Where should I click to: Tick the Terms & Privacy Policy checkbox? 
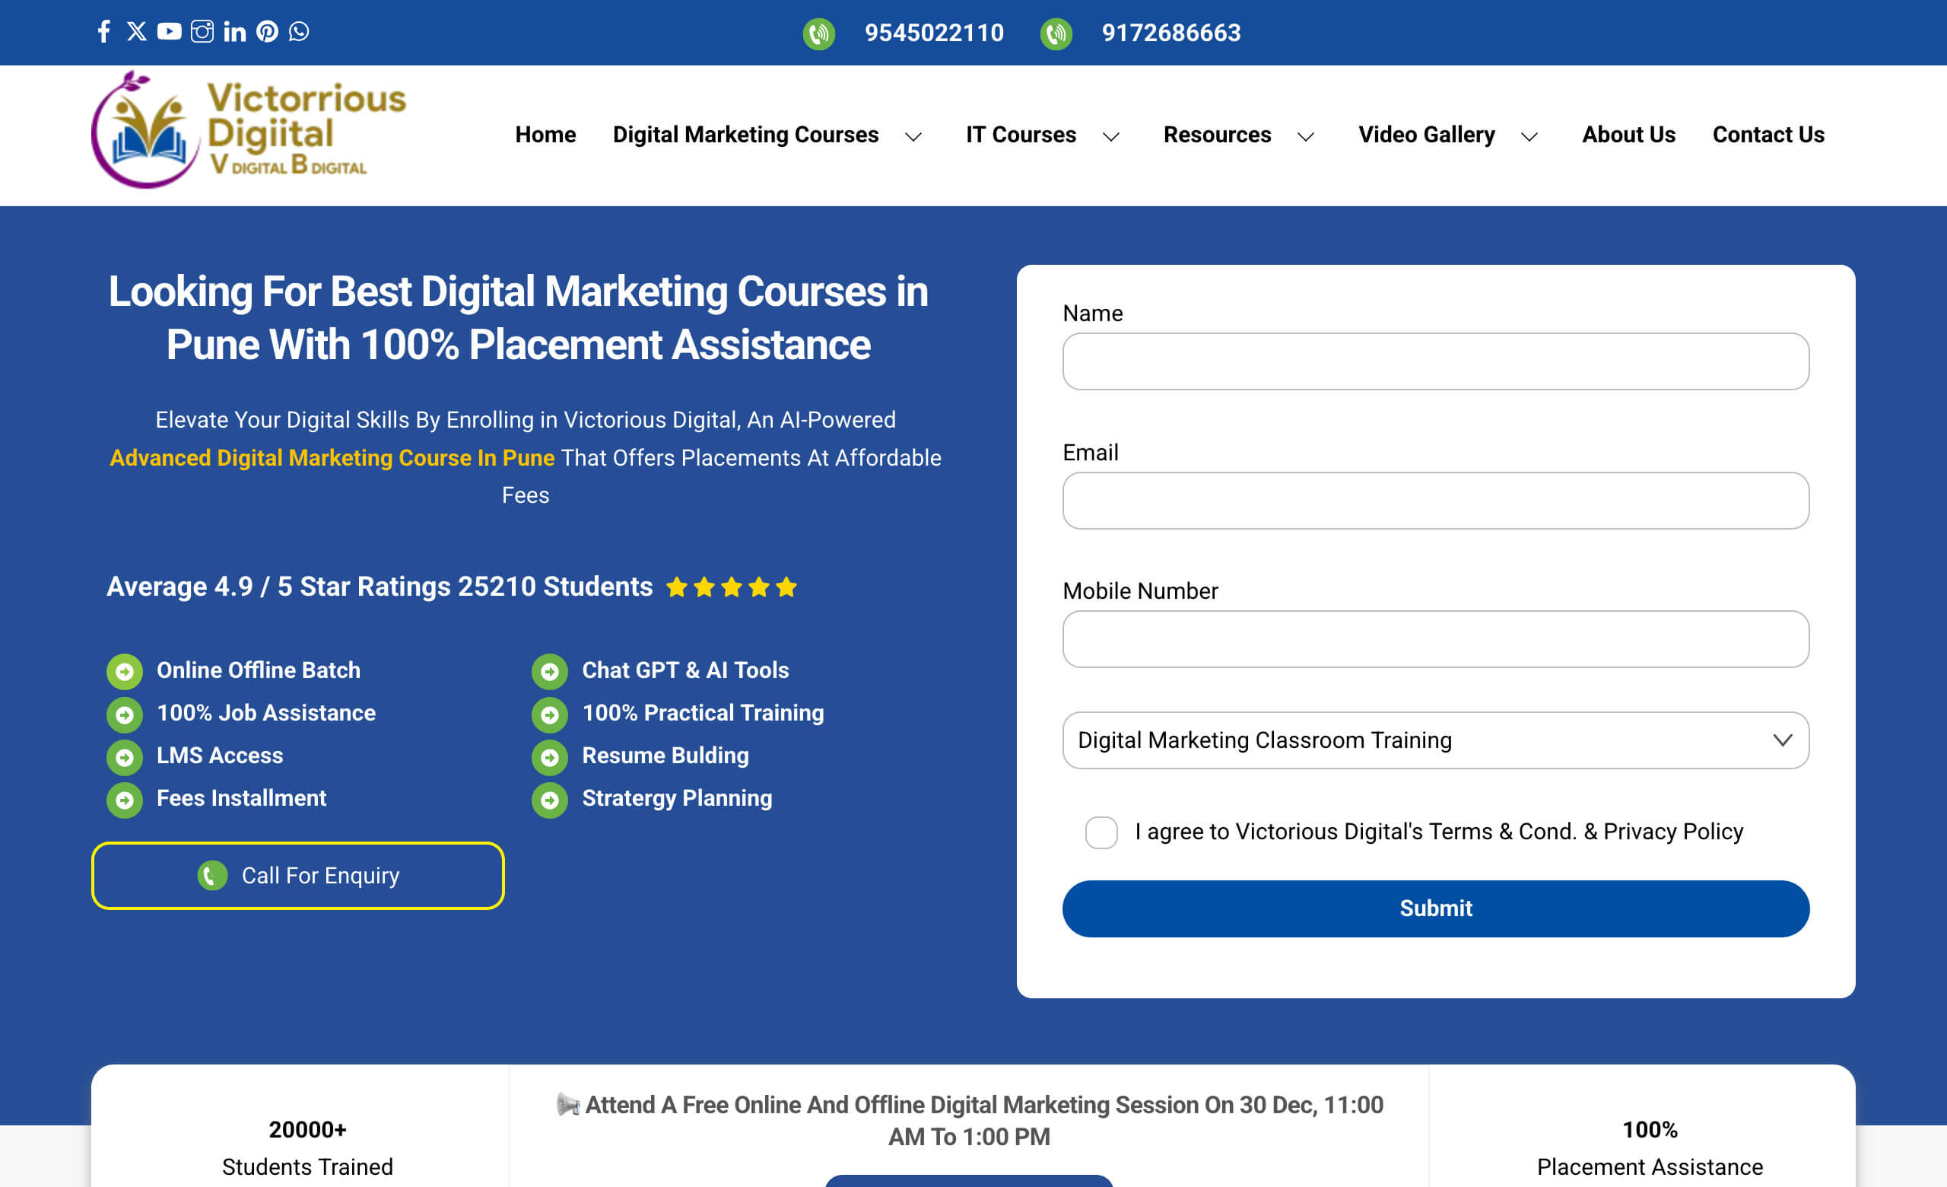1101,832
